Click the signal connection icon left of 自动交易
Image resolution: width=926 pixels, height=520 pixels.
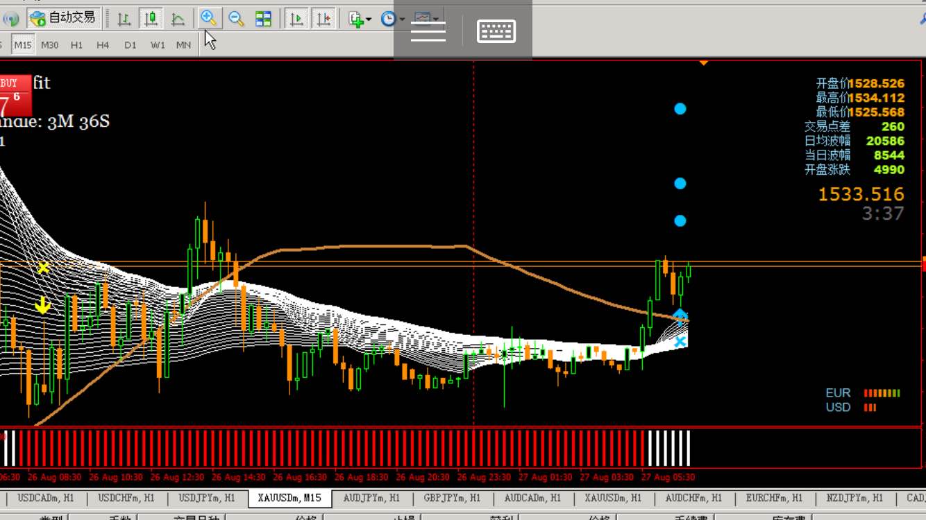[11, 19]
